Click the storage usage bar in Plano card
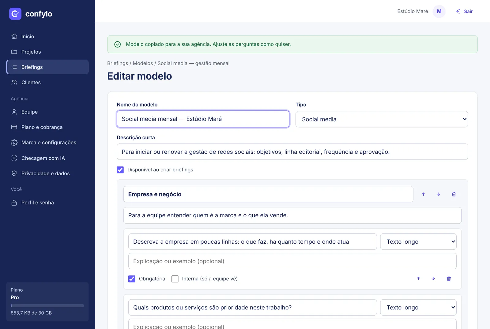The width and height of the screenshot is (490, 329). click(47, 306)
